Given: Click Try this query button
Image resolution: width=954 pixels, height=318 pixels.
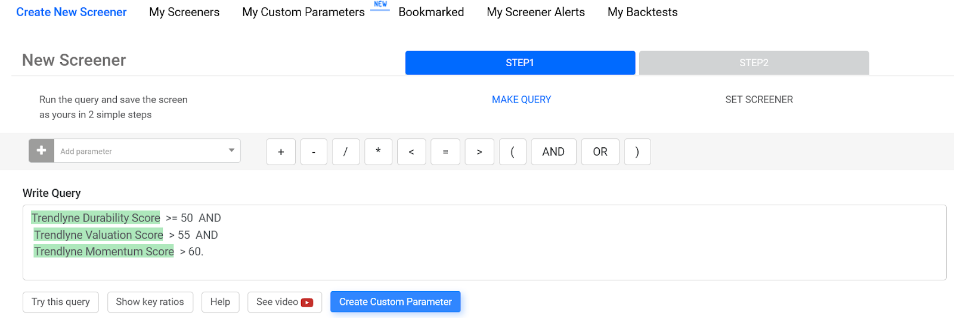Looking at the screenshot, I should 61,302.
